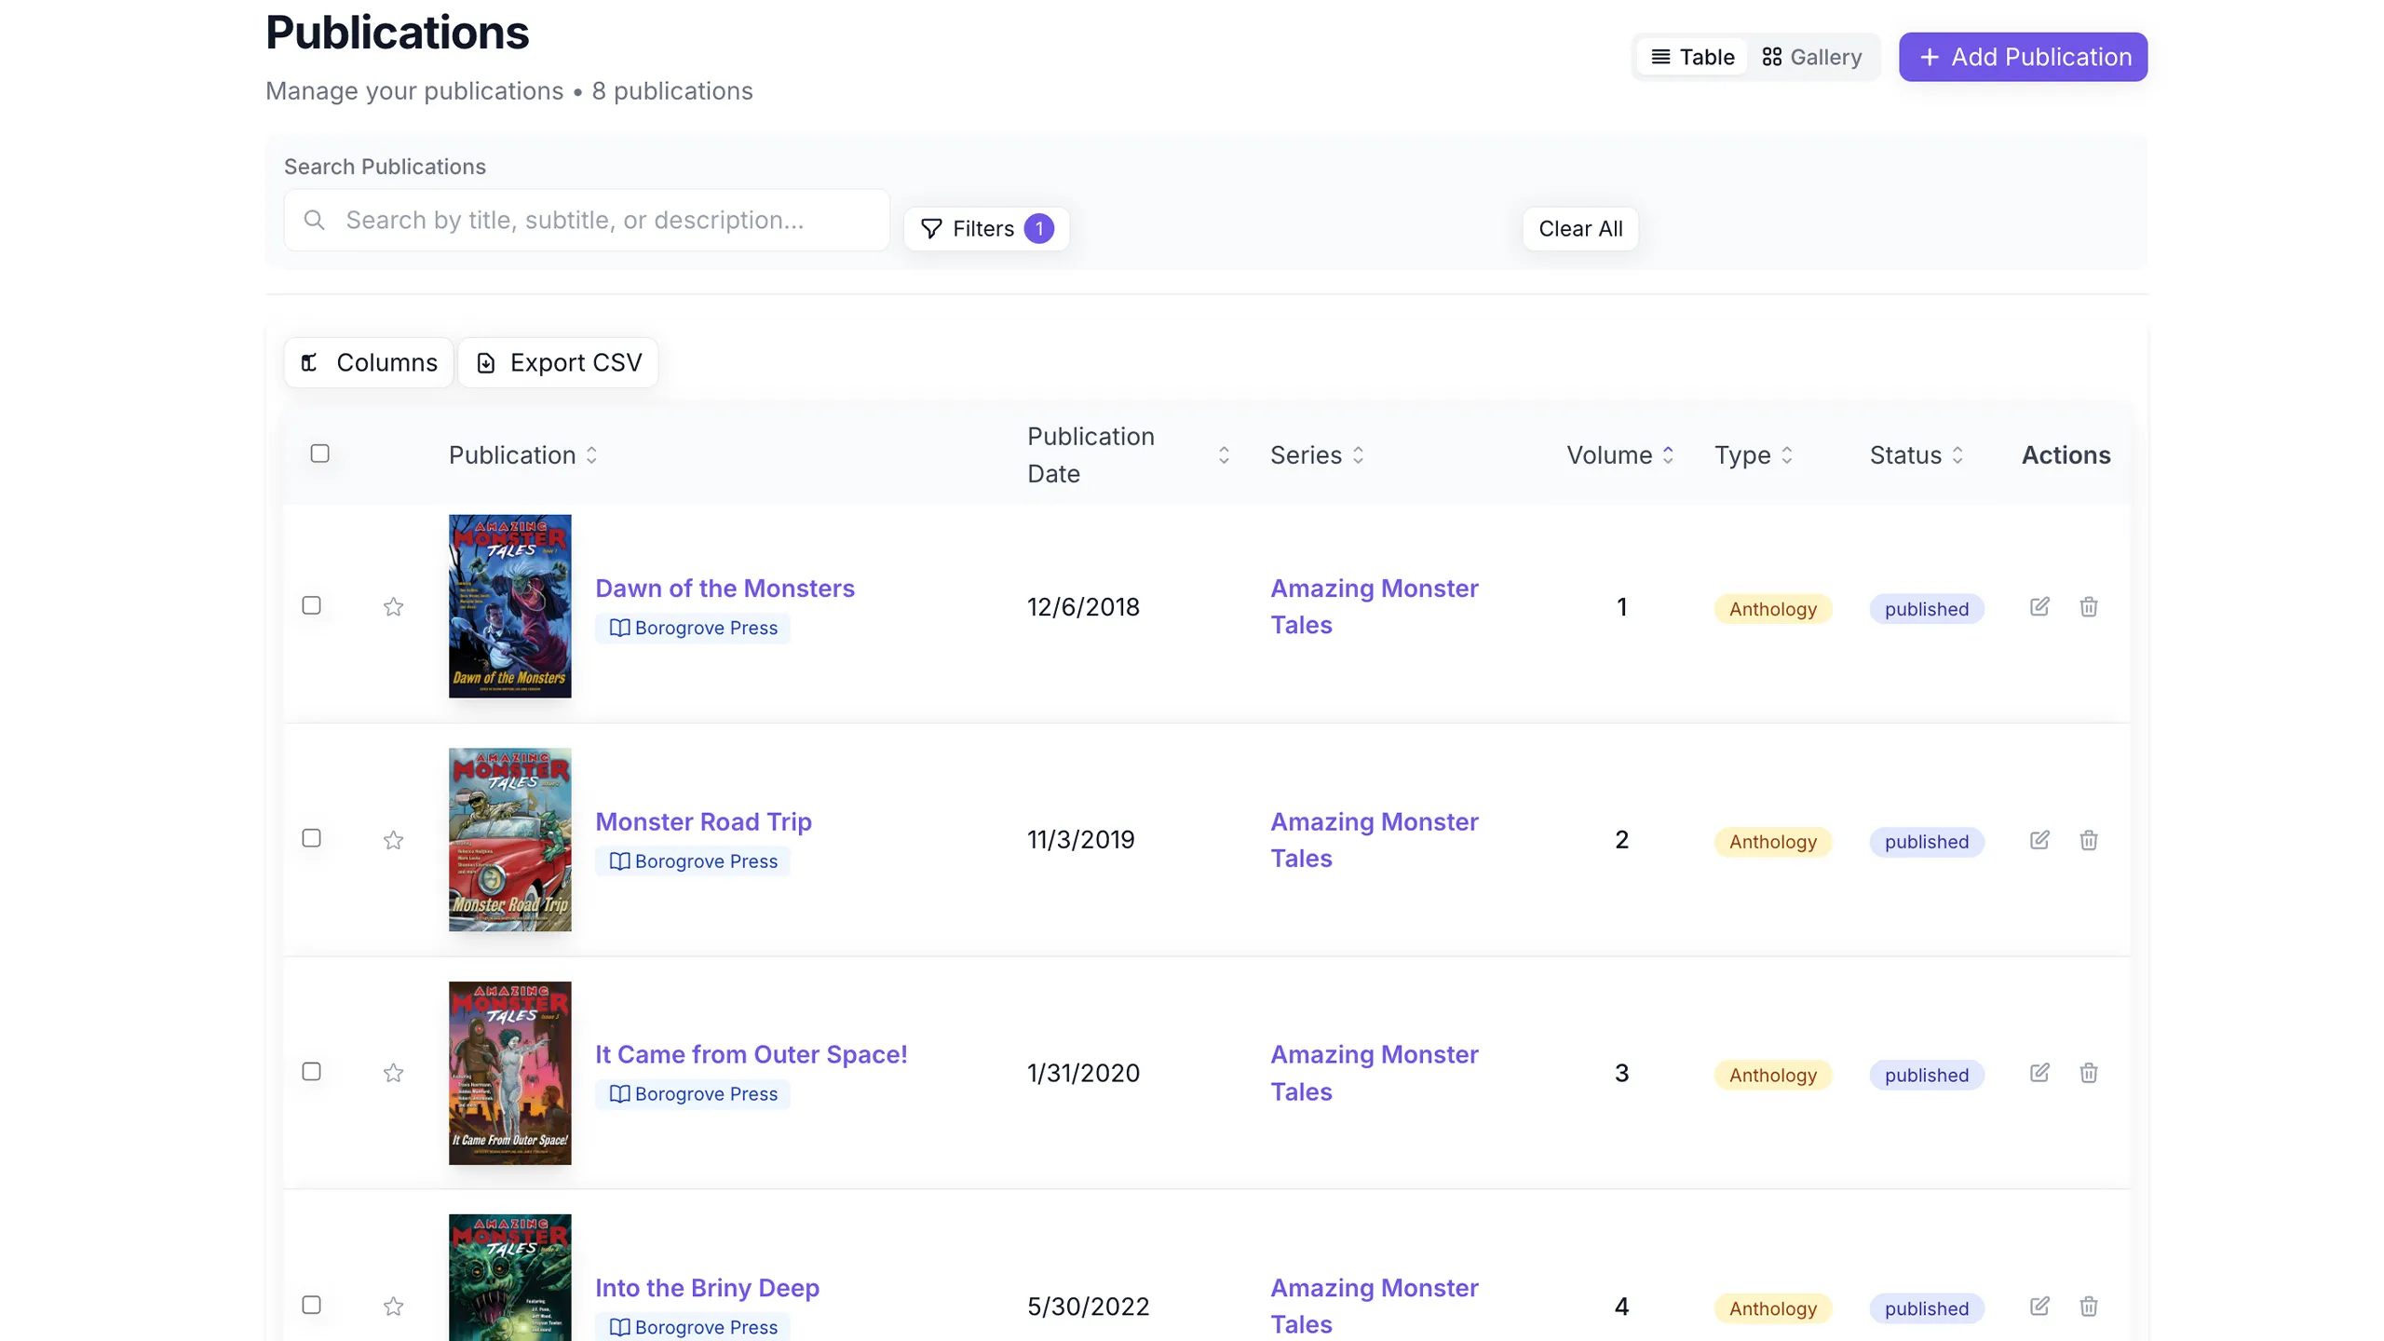Open edit for Dawn of the Monsters

point(2039,606)
